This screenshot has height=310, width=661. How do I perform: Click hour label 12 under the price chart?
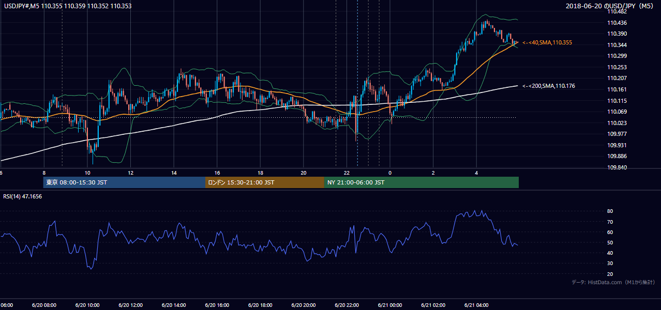tap(131, 173)
